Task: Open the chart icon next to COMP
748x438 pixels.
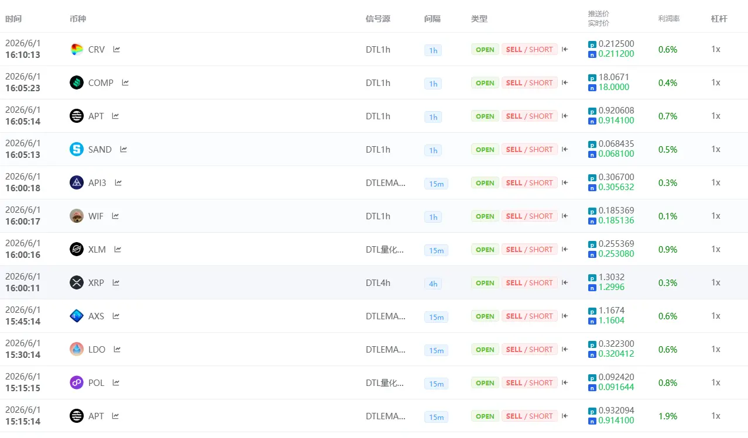Action: (x=125, y=83)
